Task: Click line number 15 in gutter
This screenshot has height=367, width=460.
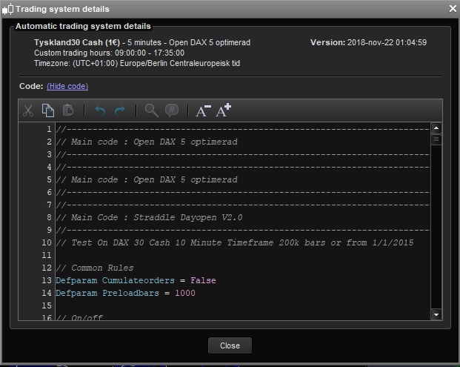Action: [x=47, y=305]
